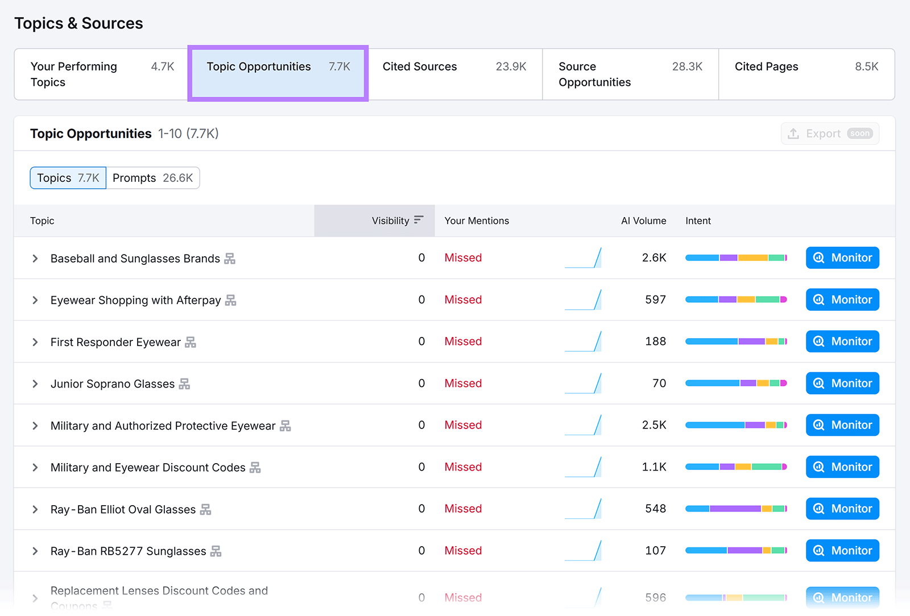Switch to the Prompts 26.6K view
910x616 pixels.
coord(153,177)
